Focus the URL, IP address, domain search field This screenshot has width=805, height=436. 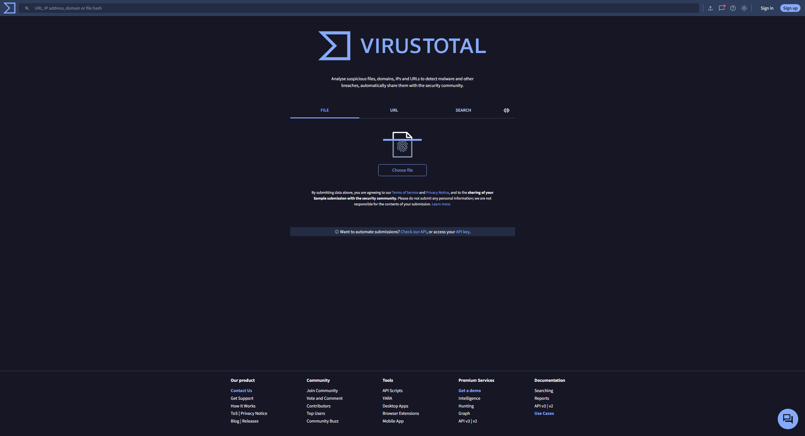click(x=359, y=8)
